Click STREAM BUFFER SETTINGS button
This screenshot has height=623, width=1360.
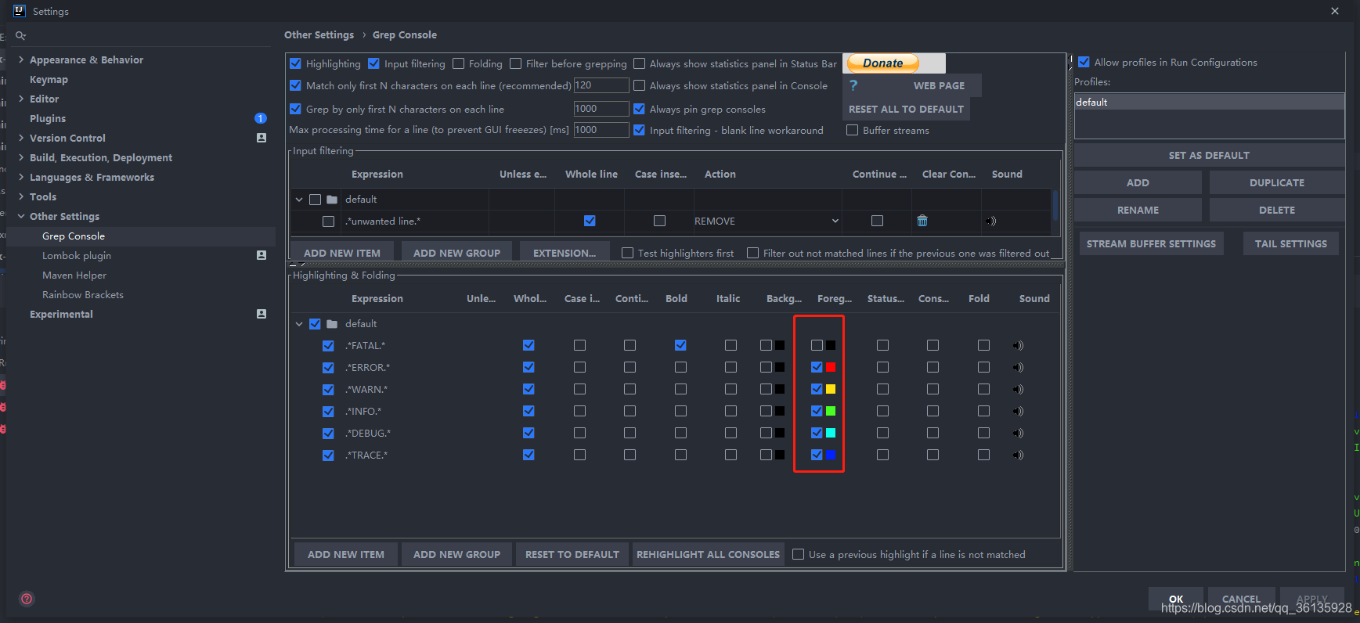(x=1151, y=243)
